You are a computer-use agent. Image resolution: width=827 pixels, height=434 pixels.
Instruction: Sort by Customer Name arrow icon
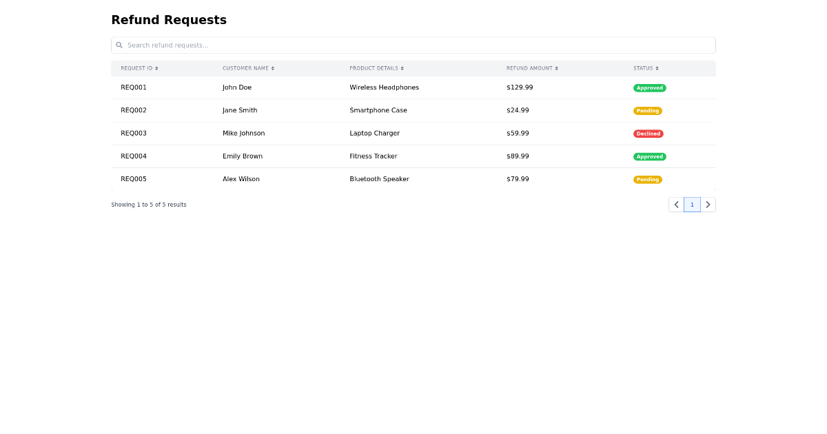tap(273, 68)
